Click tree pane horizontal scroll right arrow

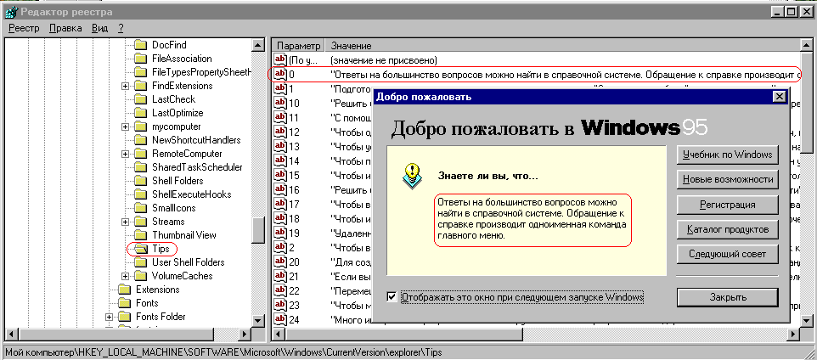(245, 334)
